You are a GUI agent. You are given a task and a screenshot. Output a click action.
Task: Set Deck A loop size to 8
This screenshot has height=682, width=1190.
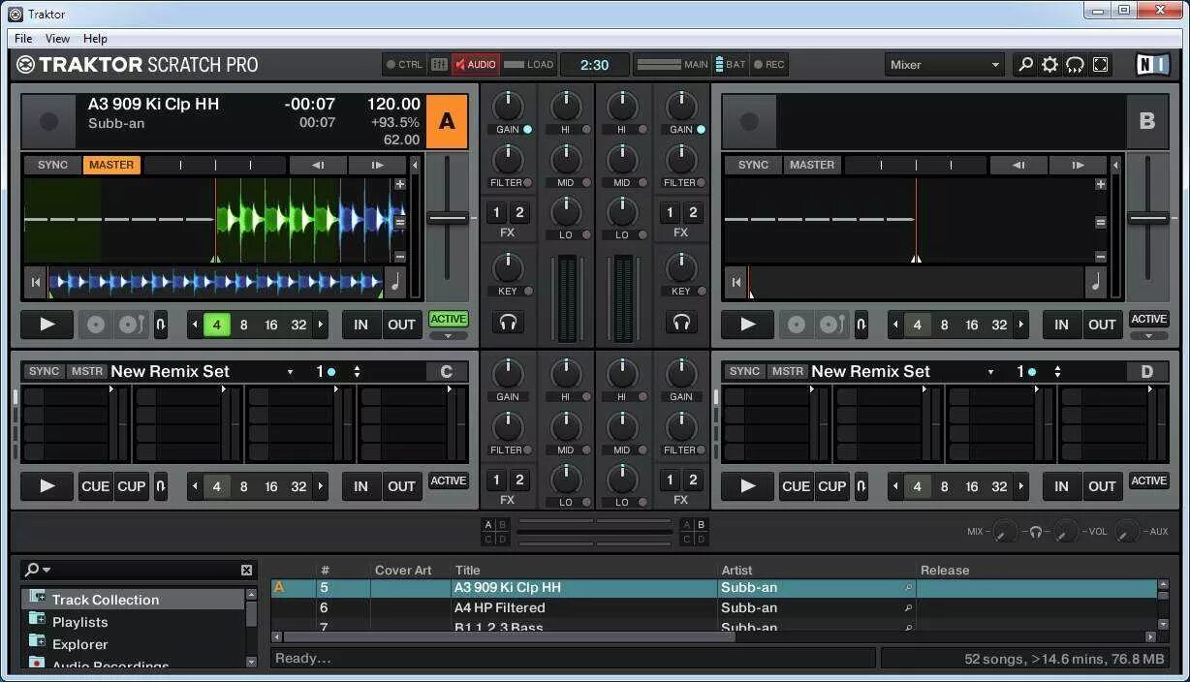pyautogui.click(x=244, y=325)
